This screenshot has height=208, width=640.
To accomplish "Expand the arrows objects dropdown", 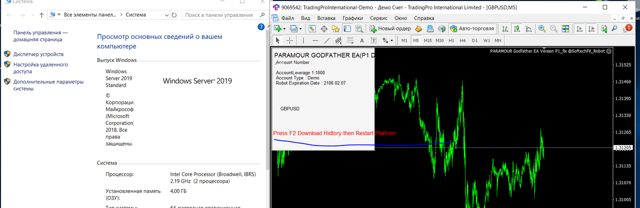I will [x=391, y=40].
